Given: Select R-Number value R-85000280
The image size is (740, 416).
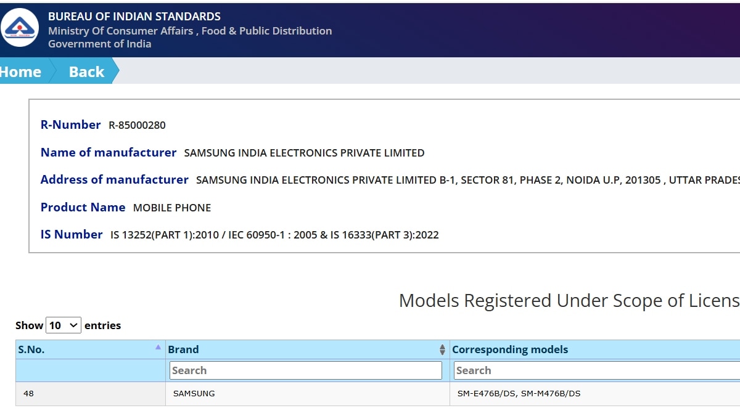Looking at the screenshot, I should point(137,125).
